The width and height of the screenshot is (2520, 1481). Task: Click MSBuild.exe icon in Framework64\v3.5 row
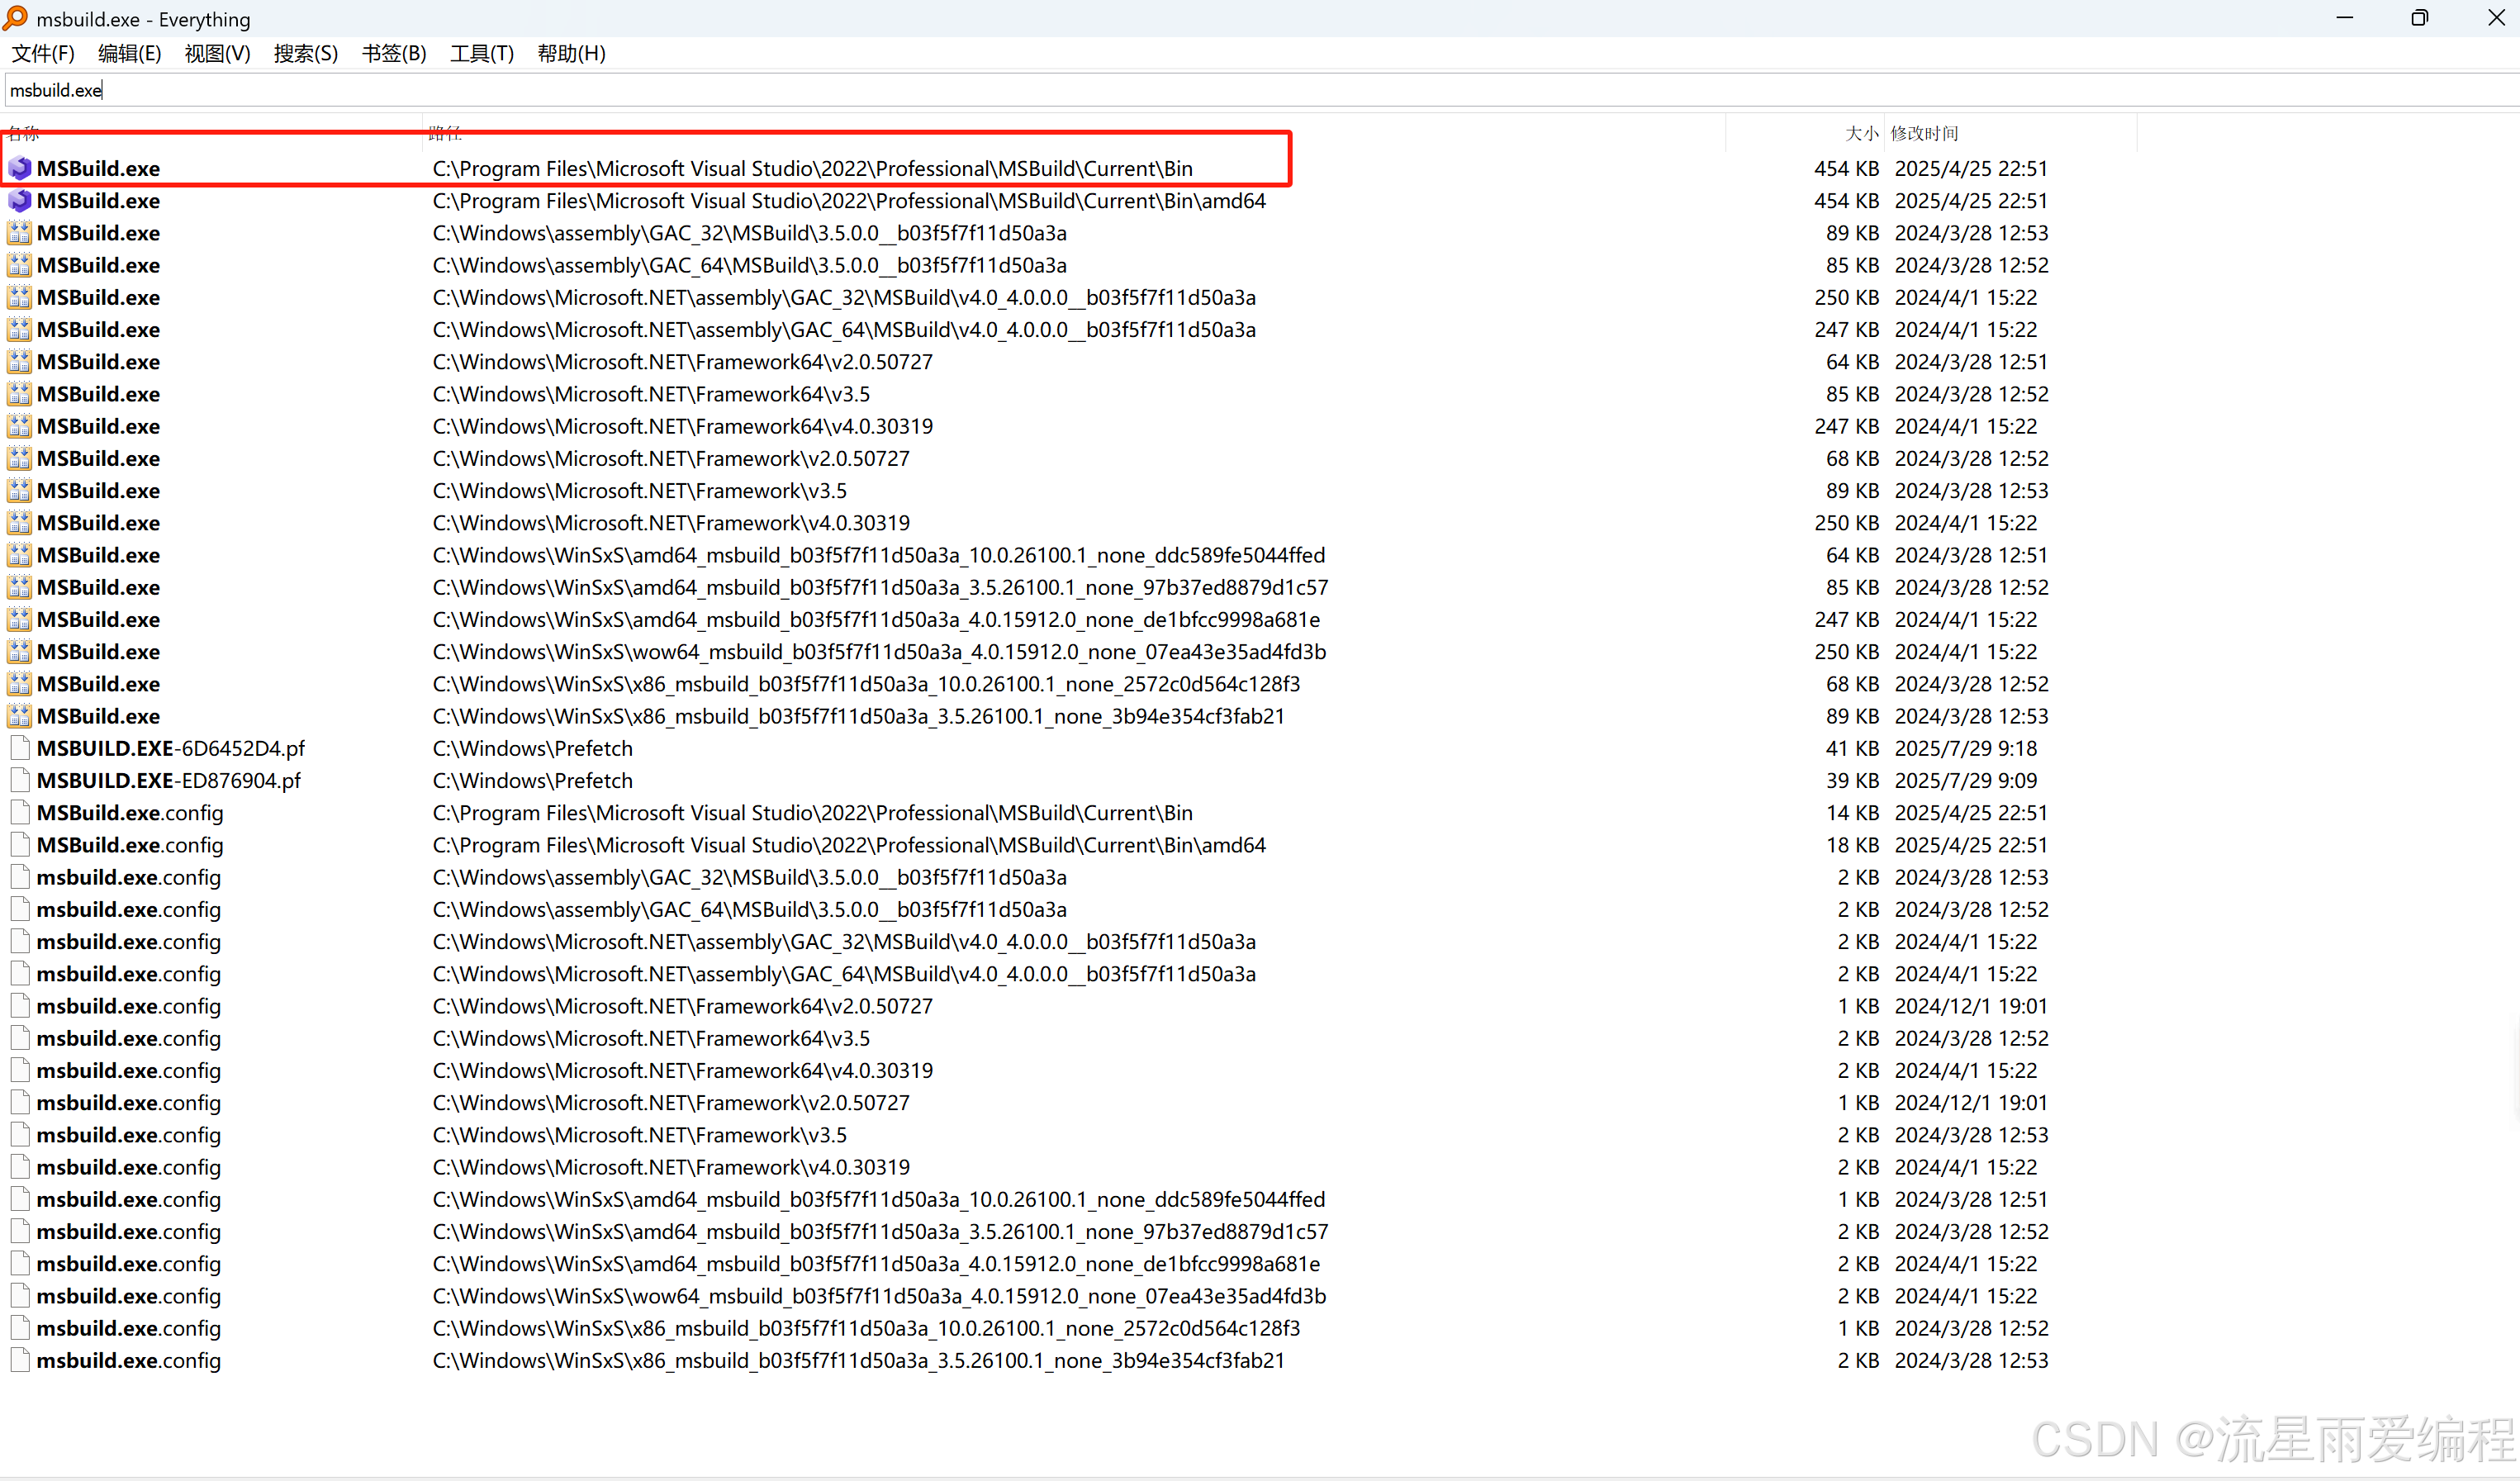pos(20,394)
